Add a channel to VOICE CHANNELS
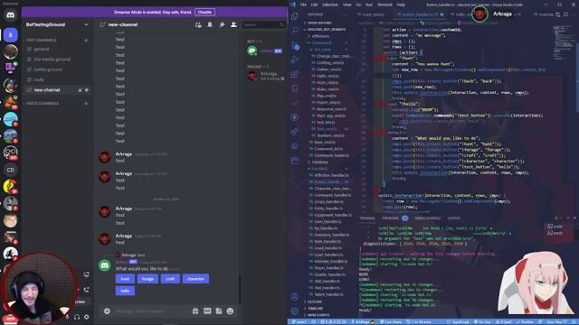This screenshot has width=579, height=325. (86, 104)
